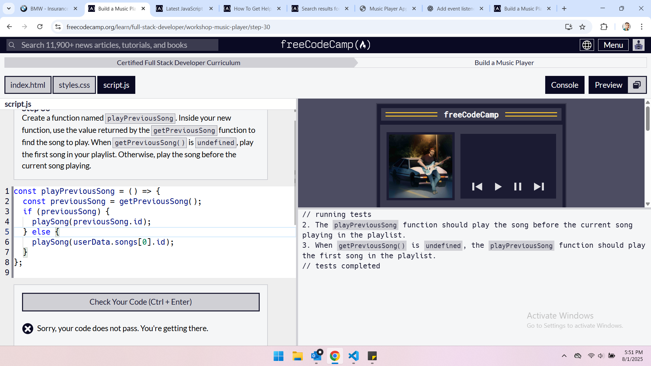Switch to the styles.css file tab
Image resolution: width=651 pixels, height=366 pixels.
[74, 85]
